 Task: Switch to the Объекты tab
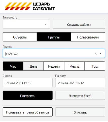coord(20,37)
